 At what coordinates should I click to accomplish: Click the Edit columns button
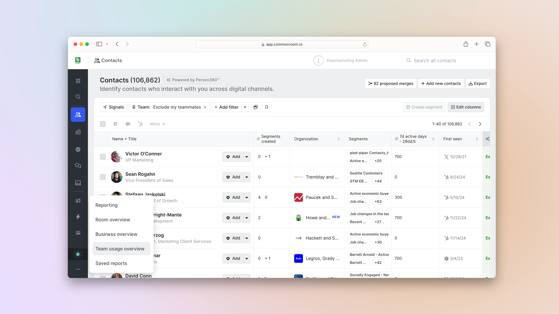tap(466, 107)
